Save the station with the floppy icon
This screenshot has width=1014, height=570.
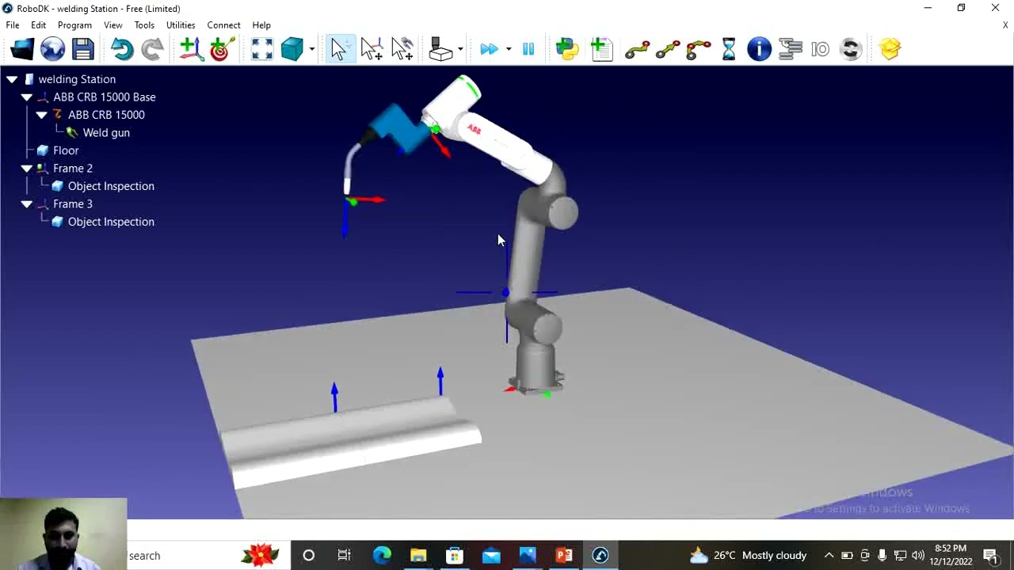coord(83,49)
